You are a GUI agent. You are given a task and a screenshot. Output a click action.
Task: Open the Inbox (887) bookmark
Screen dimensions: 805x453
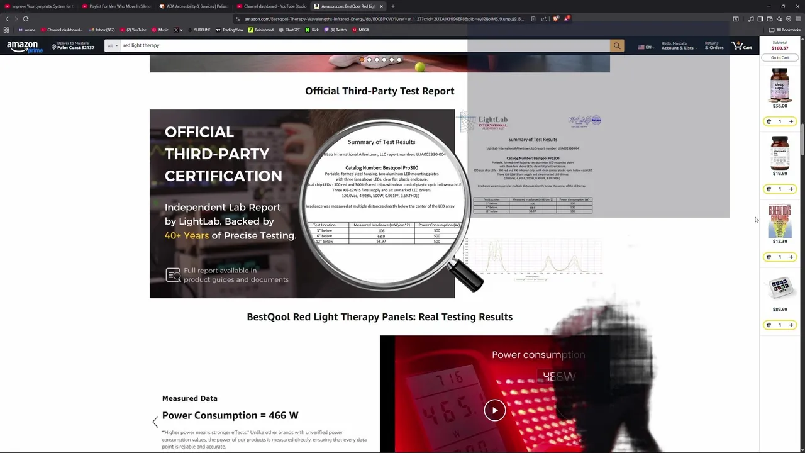[x=102, y=30]
